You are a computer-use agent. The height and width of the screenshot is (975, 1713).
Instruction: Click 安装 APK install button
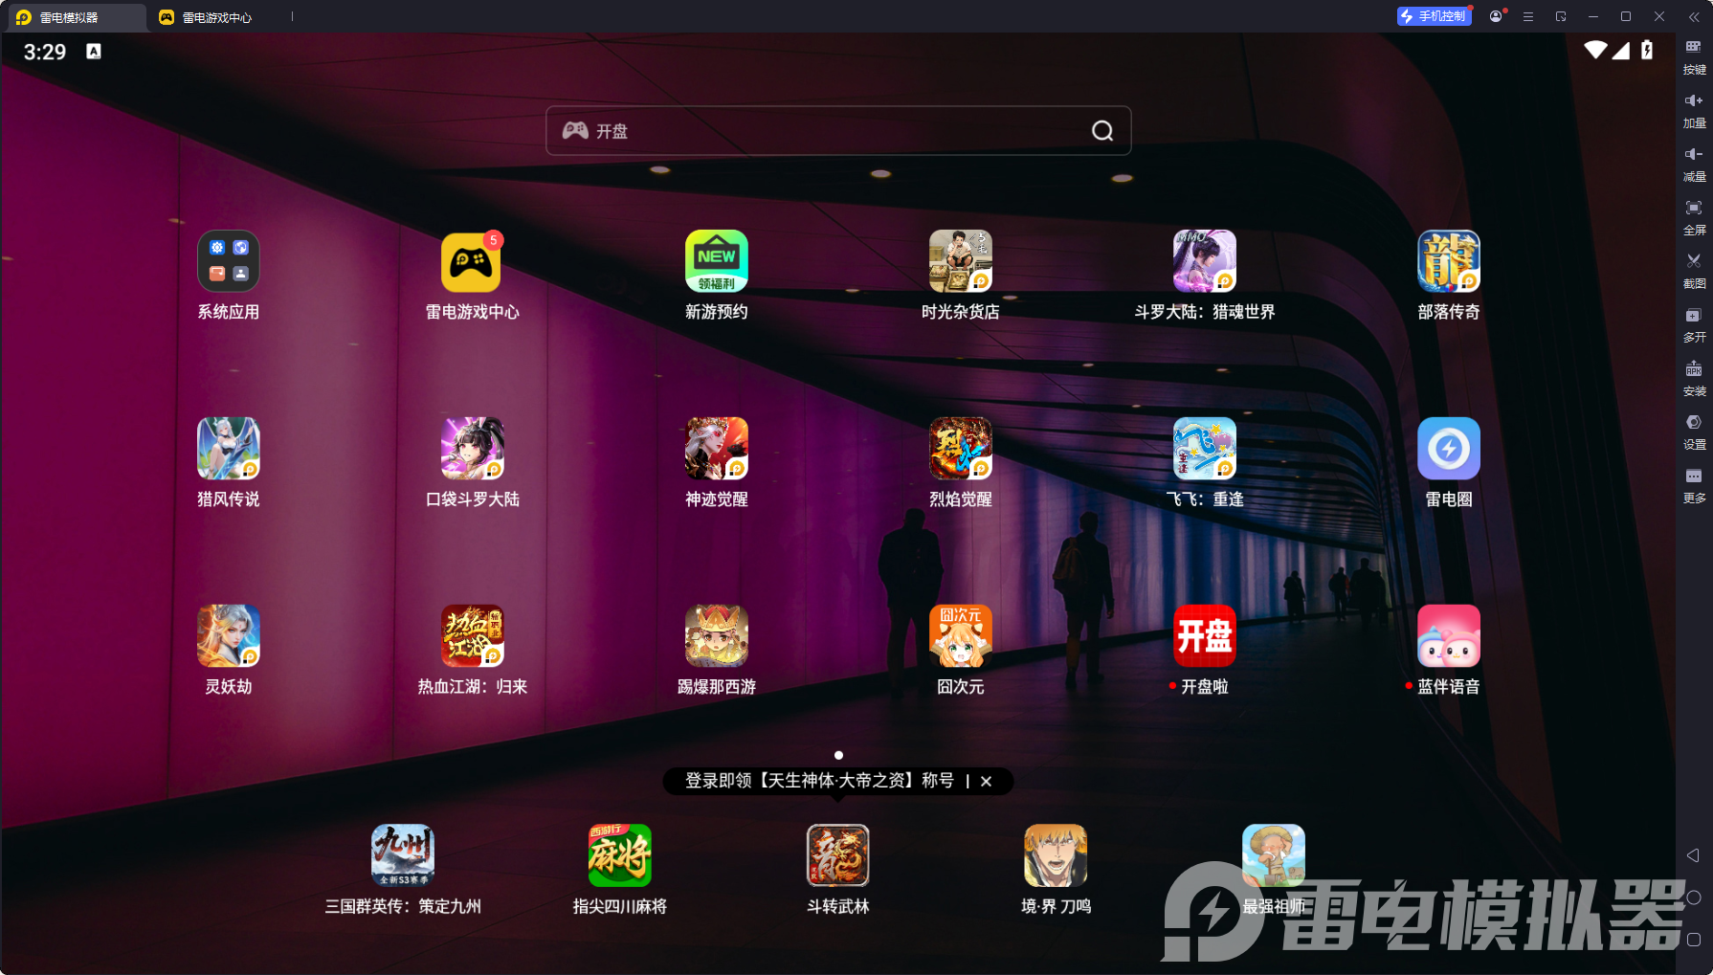1694,379
